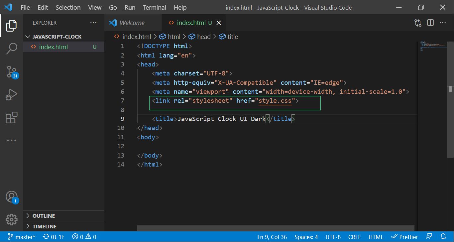Screen dimensions: 454x242
Task: Open the File menu
Action: 25,7
